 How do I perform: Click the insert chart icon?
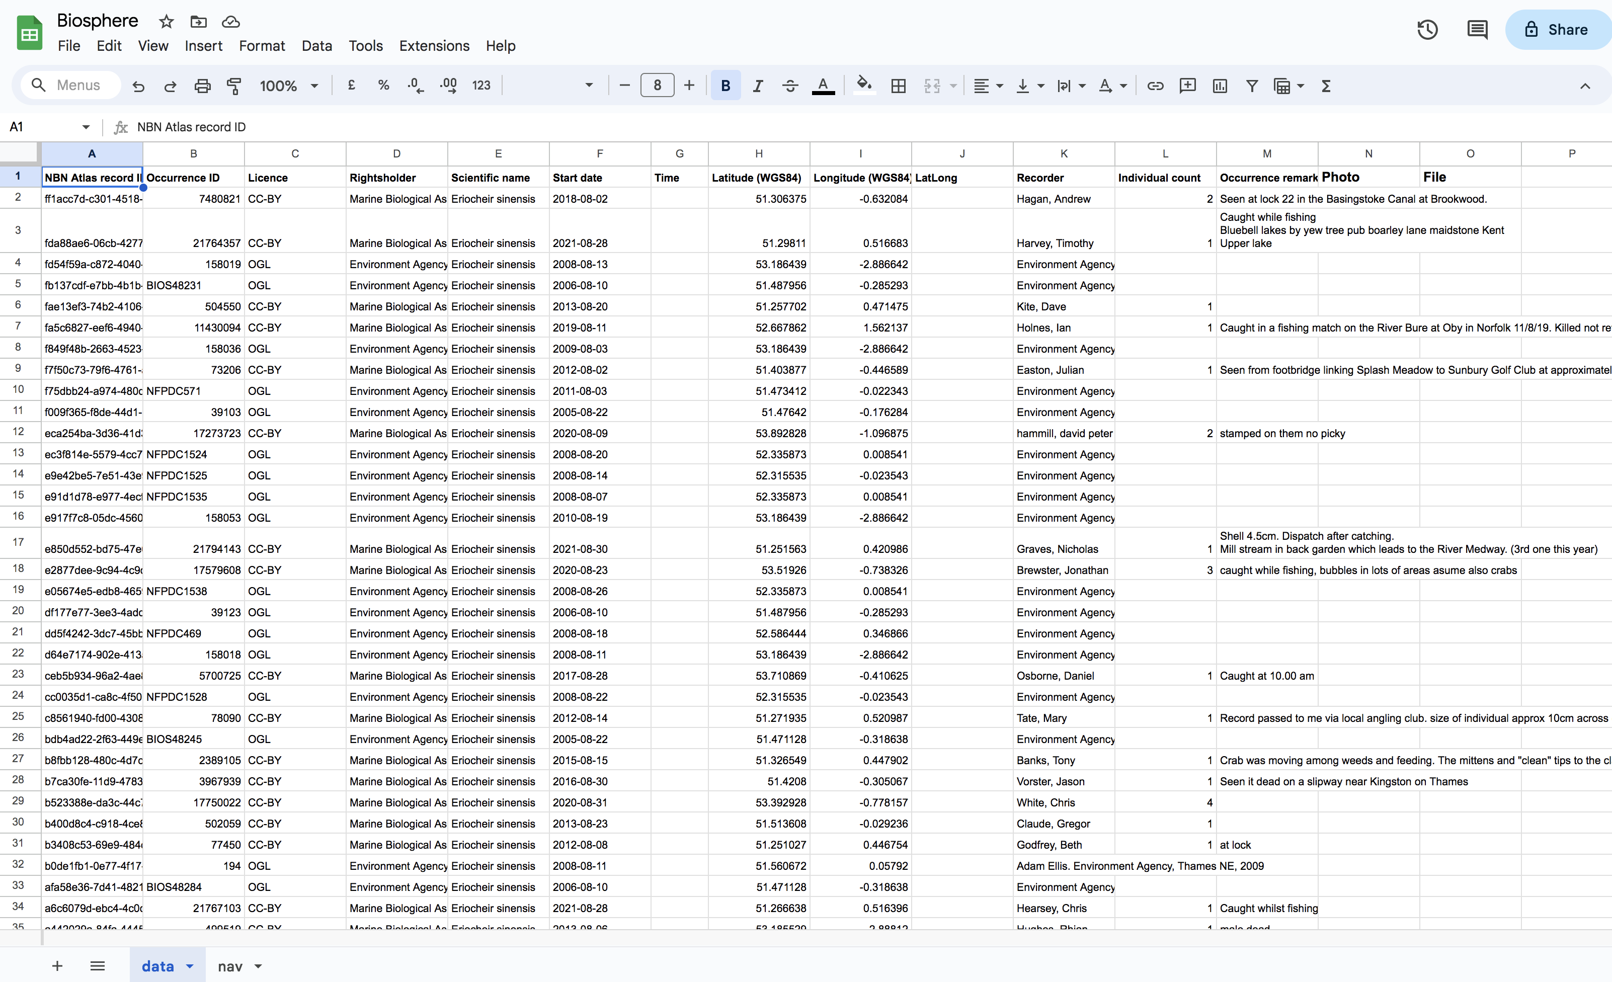click(1220, 86)
